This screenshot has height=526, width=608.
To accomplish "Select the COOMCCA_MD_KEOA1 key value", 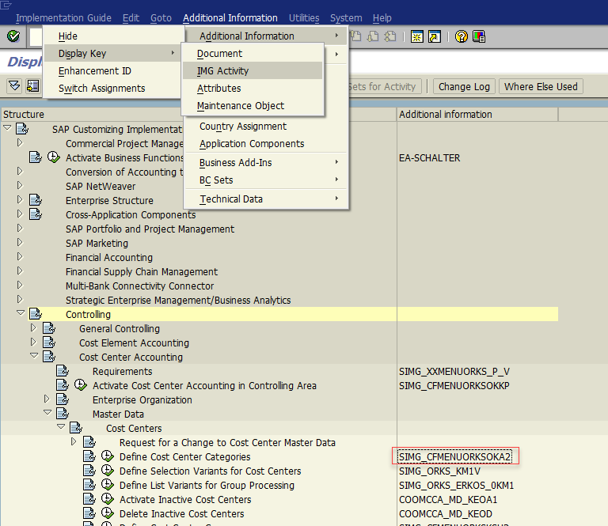I will coord(448,500).
